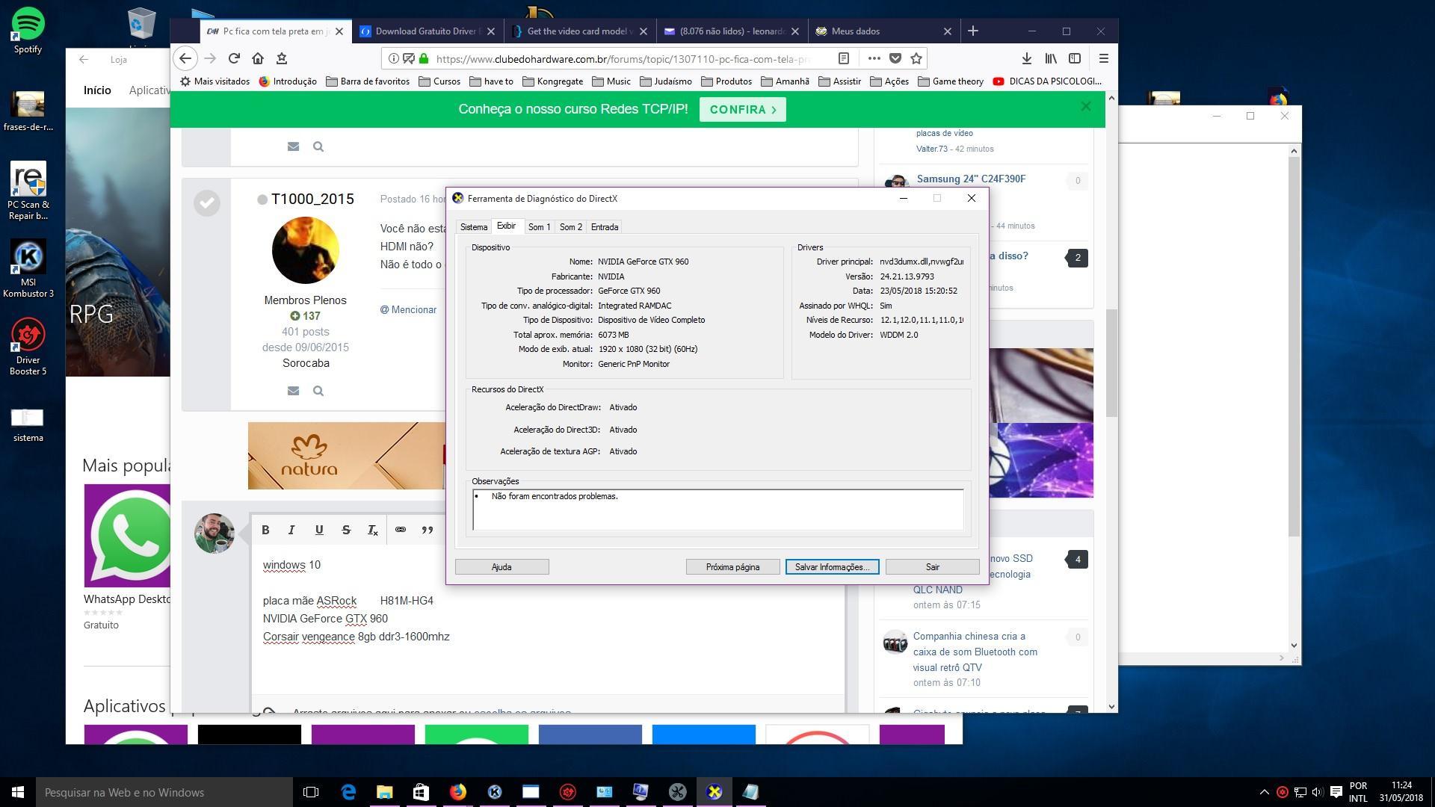Screen dimensions: 1435x807
Task: Open Edge from the taskbar
Action: [x=348, y=792]
